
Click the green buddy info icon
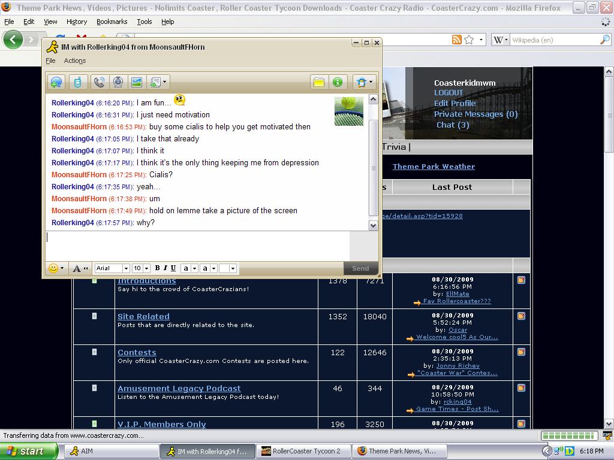click(338, 82)
